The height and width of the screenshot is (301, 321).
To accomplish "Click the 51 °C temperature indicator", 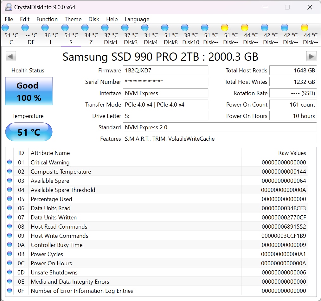I will (x=29, y=132).
